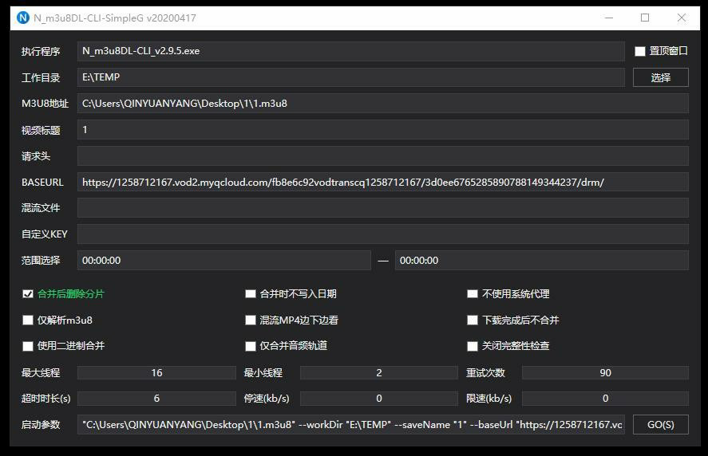Click the BASEURL text field
Screen dimensions: 708x456
[x=382, y=182]
